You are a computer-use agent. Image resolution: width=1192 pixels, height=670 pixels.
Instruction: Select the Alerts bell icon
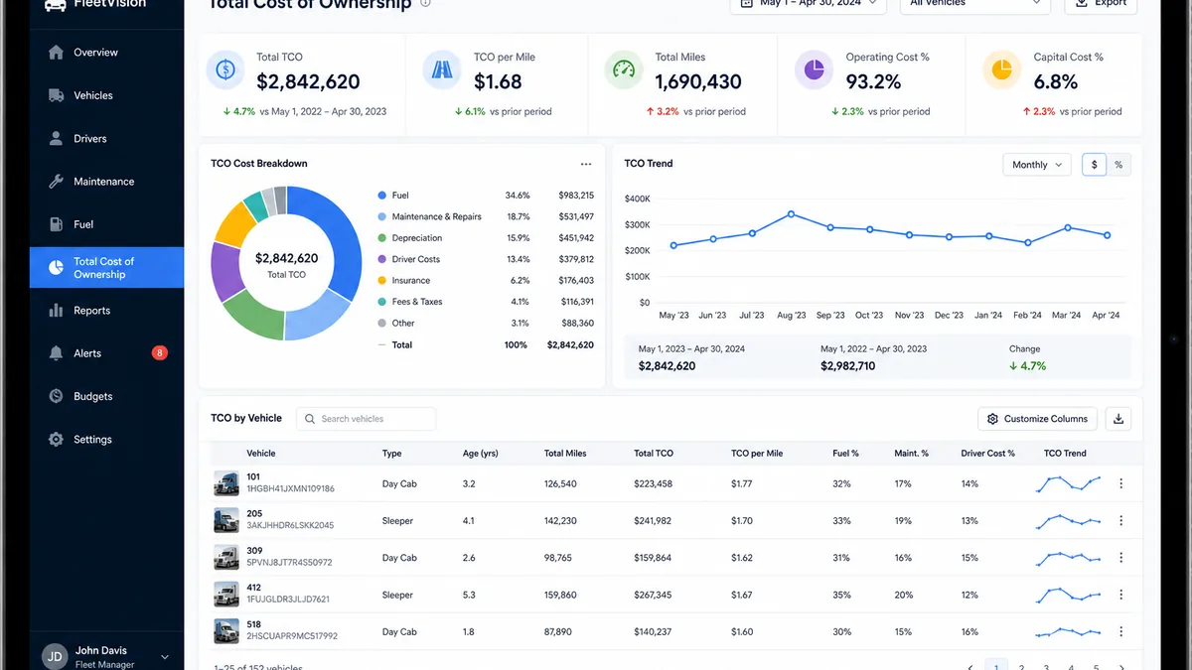tap(56, 353)
